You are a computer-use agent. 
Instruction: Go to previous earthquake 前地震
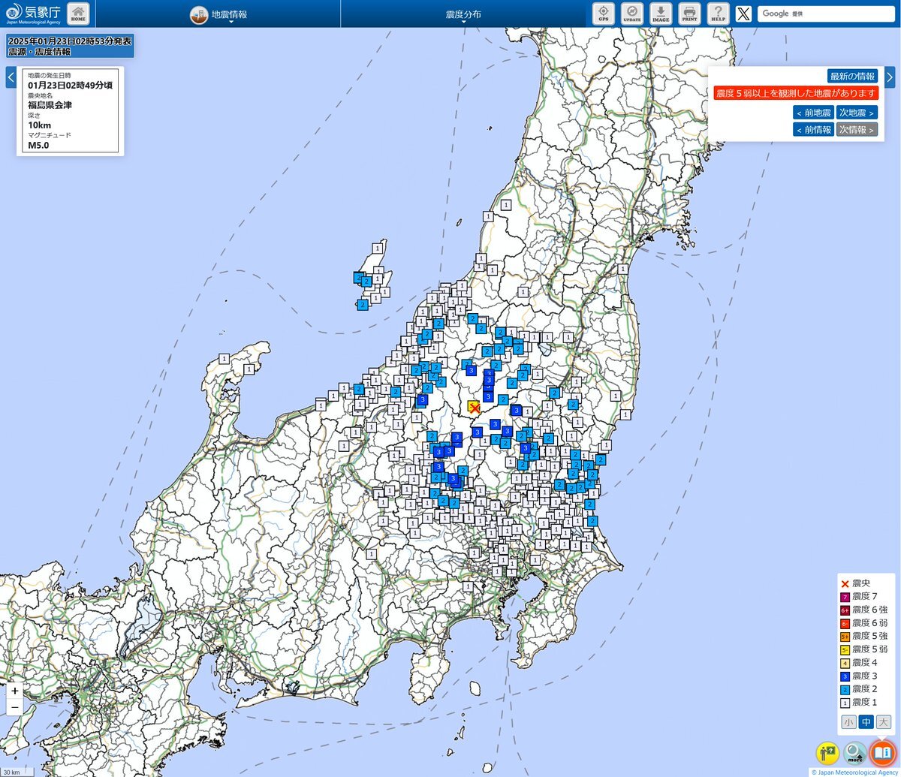(812, 113)
